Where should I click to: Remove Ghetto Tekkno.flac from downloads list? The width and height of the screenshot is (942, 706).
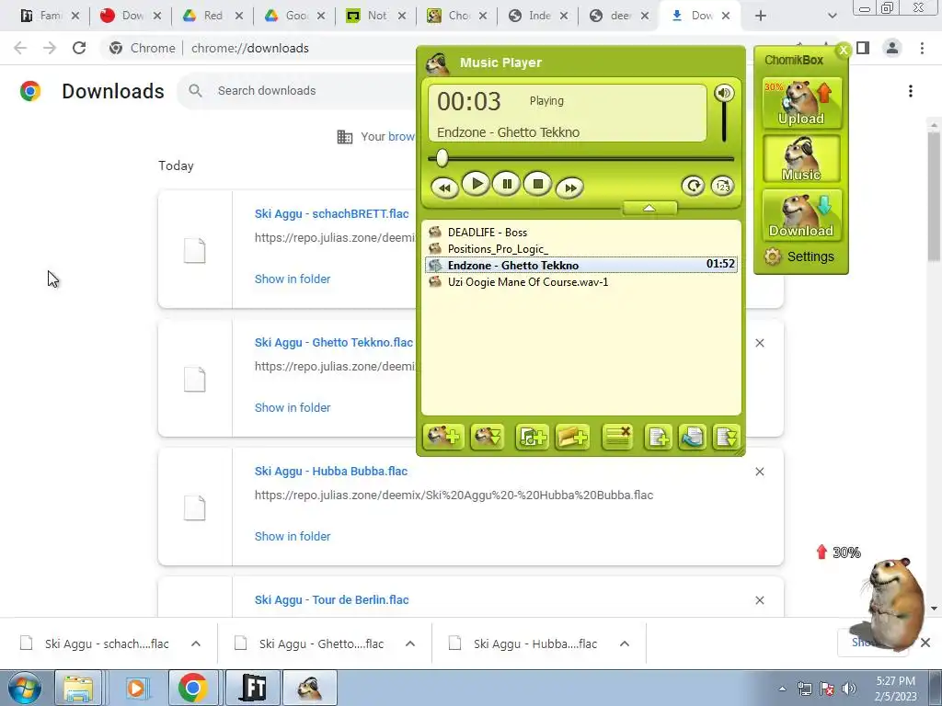tap(759, 343)
